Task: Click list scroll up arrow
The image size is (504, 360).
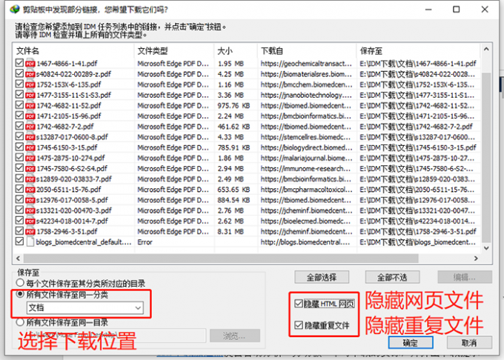Action: point(486,49)
